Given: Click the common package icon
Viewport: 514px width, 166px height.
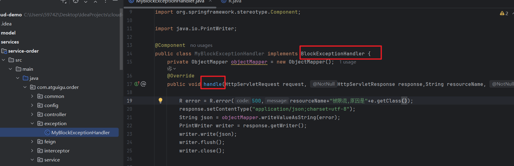Looking at the screenshot, I should coord(40,96).
